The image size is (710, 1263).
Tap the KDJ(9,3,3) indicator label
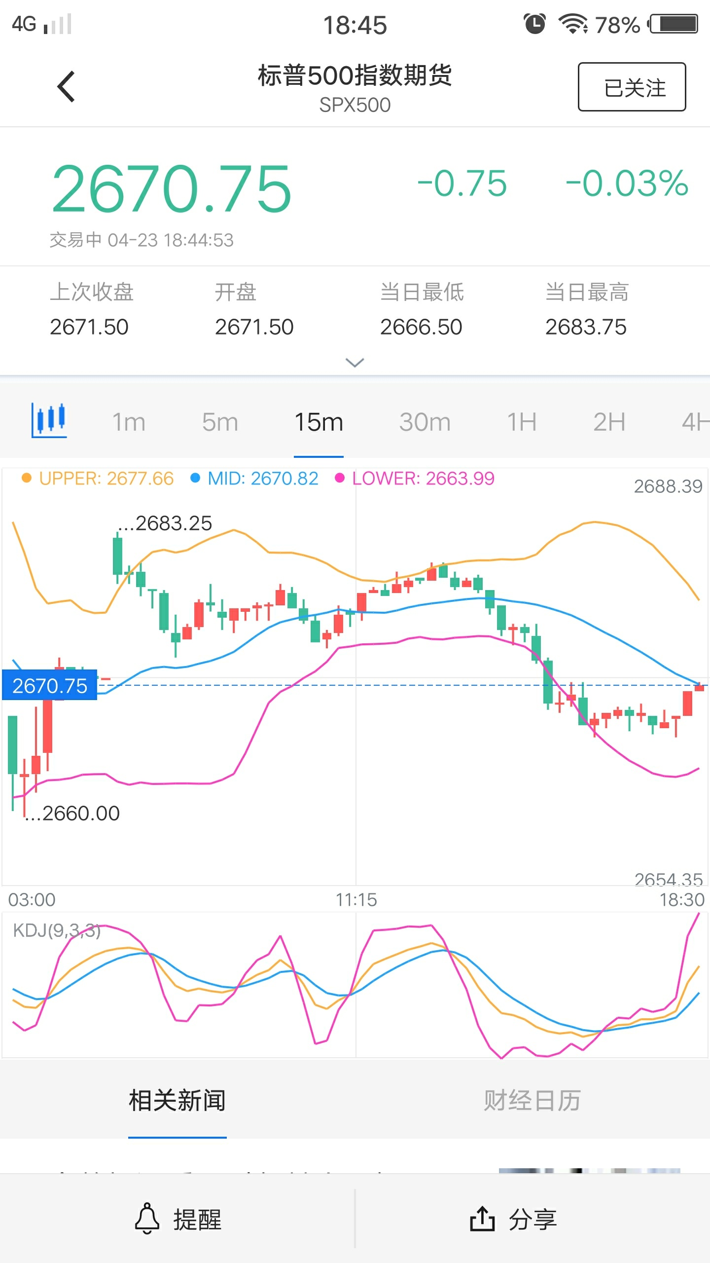click(x=57, y=930)
